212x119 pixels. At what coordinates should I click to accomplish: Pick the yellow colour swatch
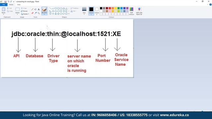click(x=116, y=8)
